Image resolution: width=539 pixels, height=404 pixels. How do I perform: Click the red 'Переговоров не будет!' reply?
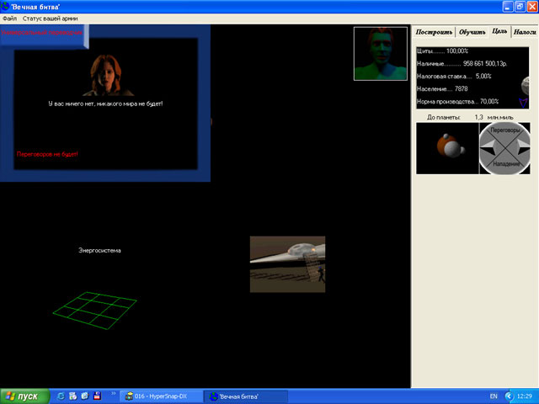(47, 154)
